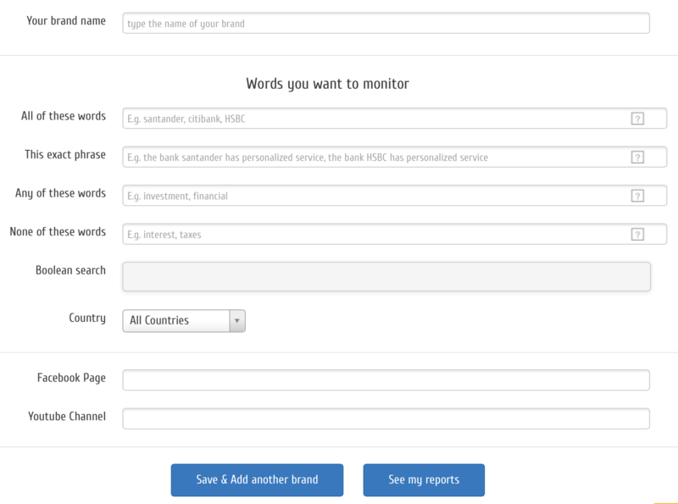Click the Boolean search field
Screen dimensions: 678x504
386,276
